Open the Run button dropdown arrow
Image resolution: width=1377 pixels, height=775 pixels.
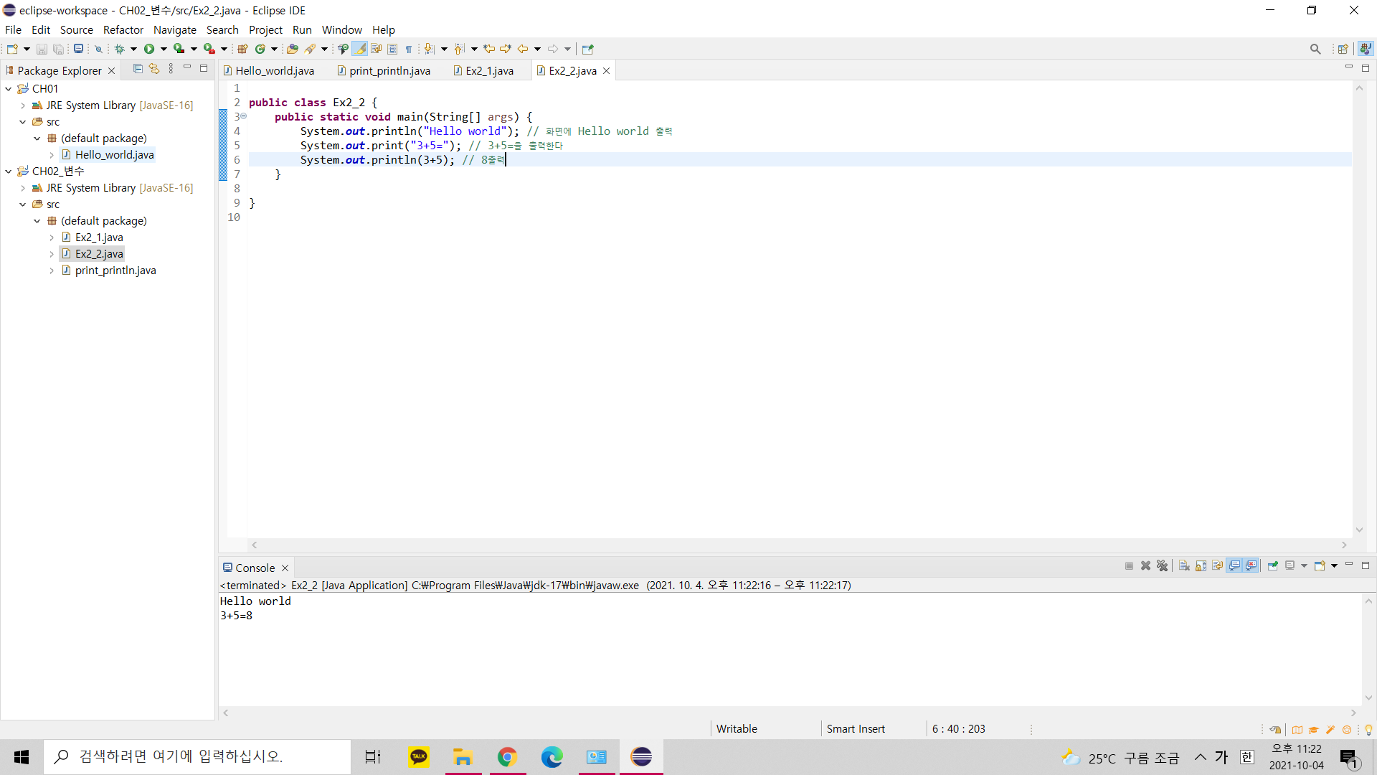tap(164, 49)
